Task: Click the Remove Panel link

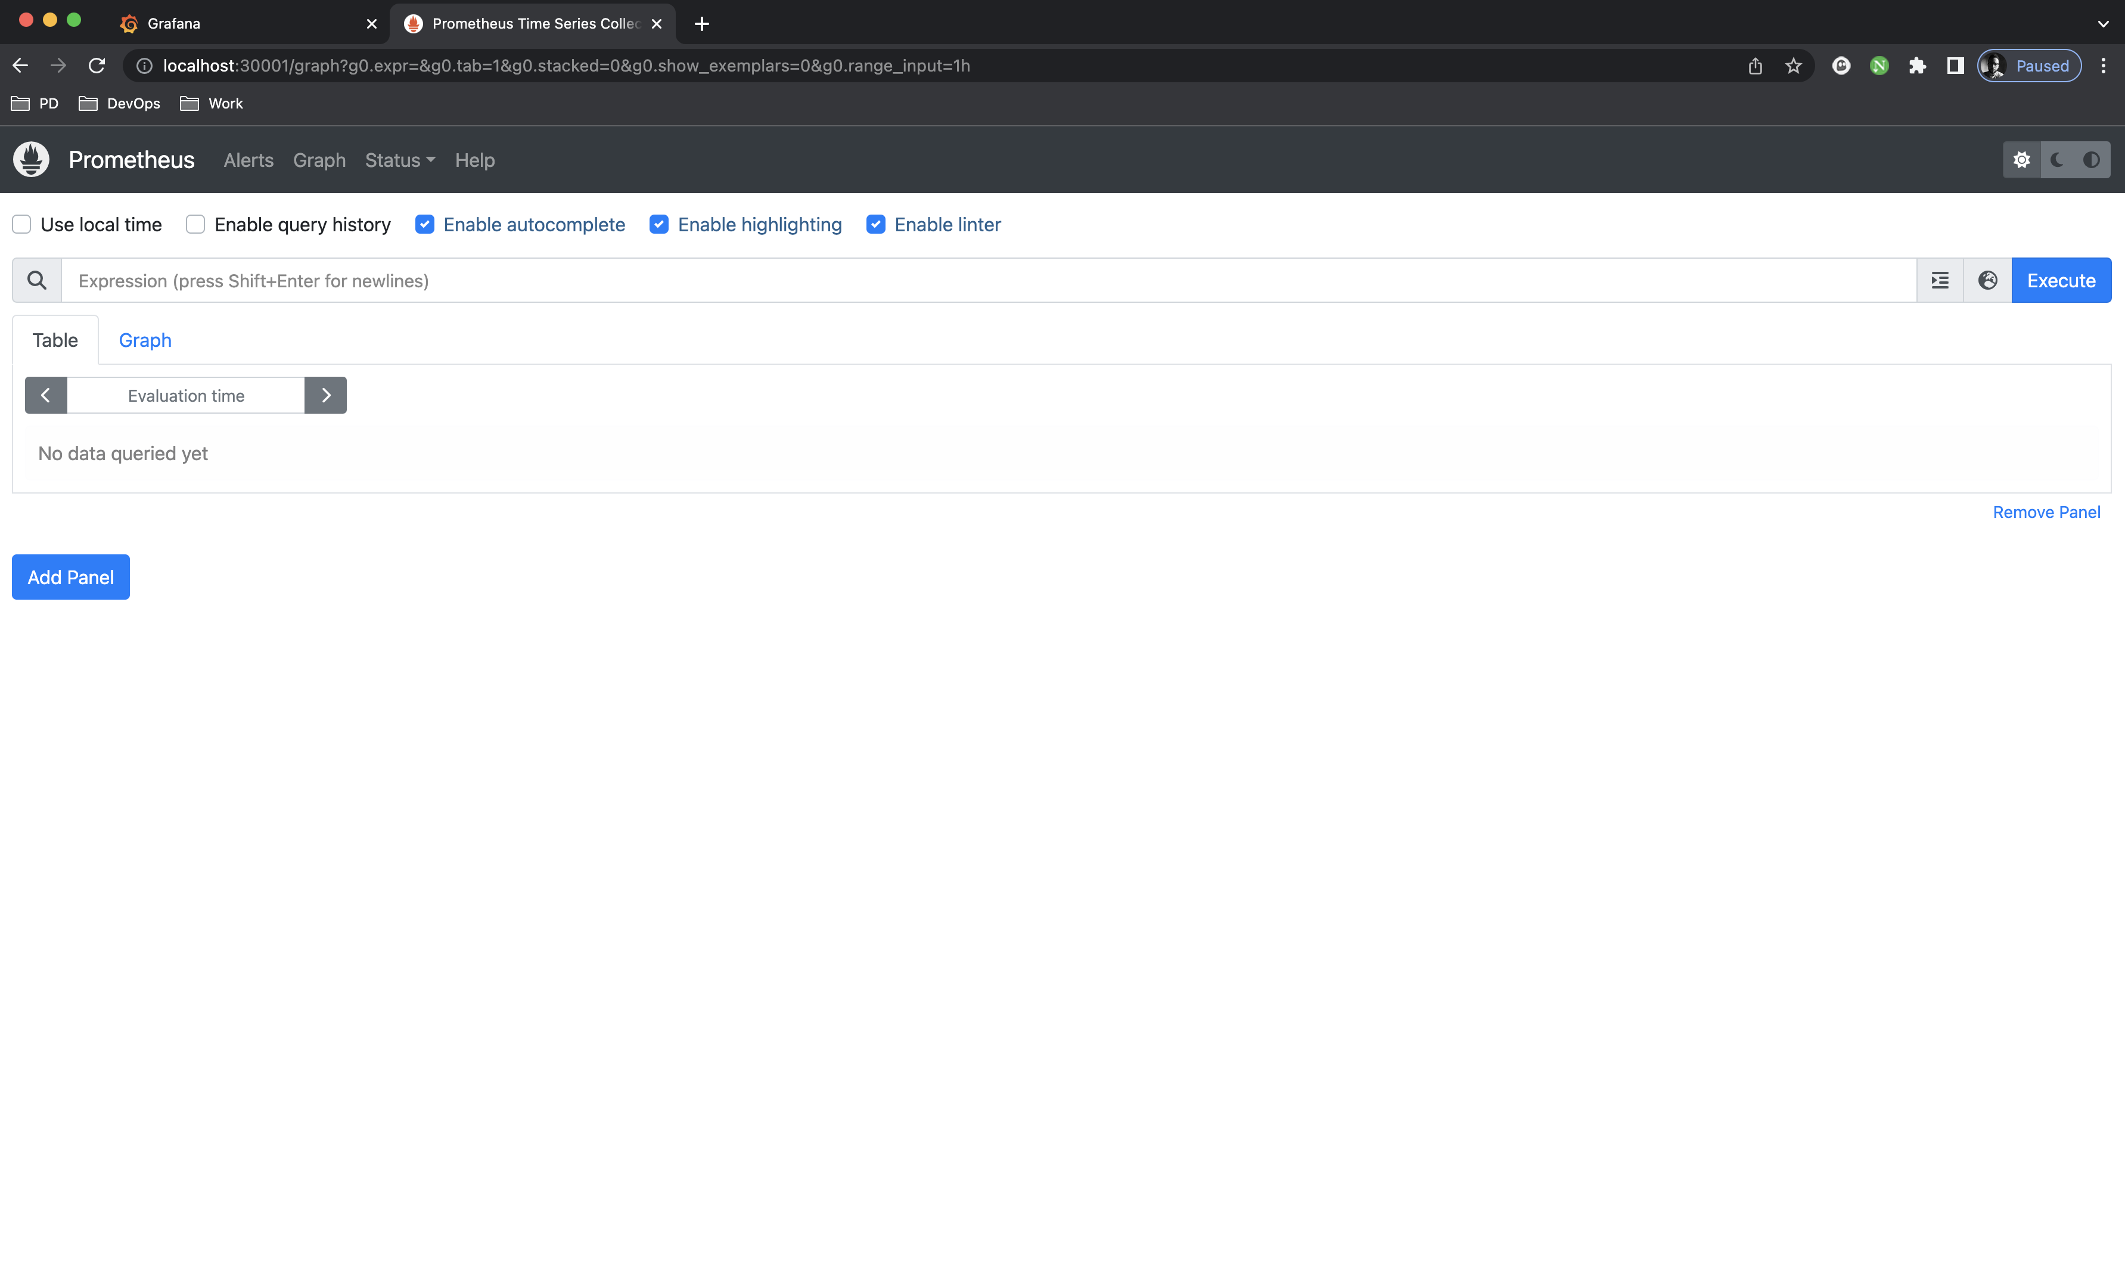Action: pyautogui.click(x=2046, y=513)
